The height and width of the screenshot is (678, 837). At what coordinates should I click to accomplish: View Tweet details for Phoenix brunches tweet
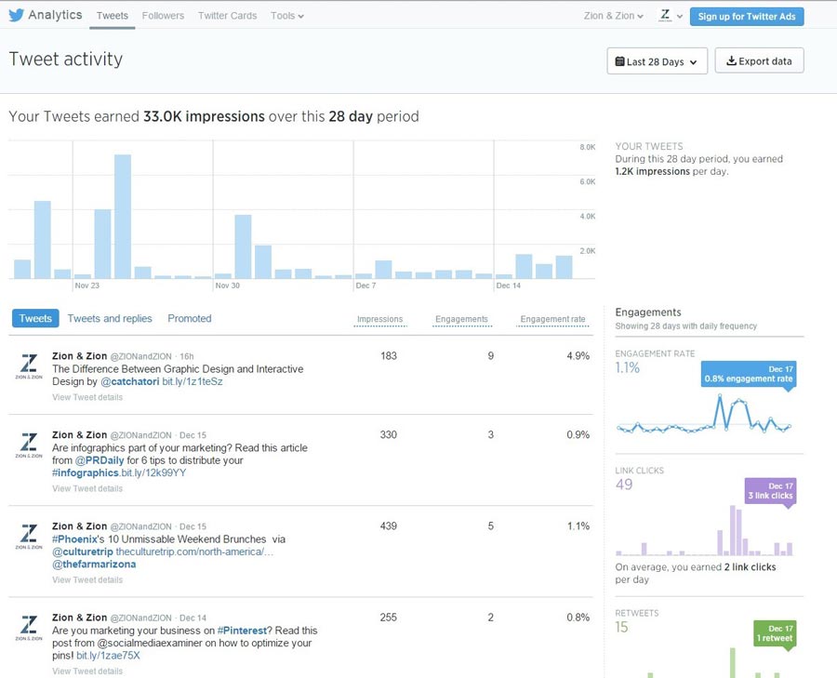[87, 579]
